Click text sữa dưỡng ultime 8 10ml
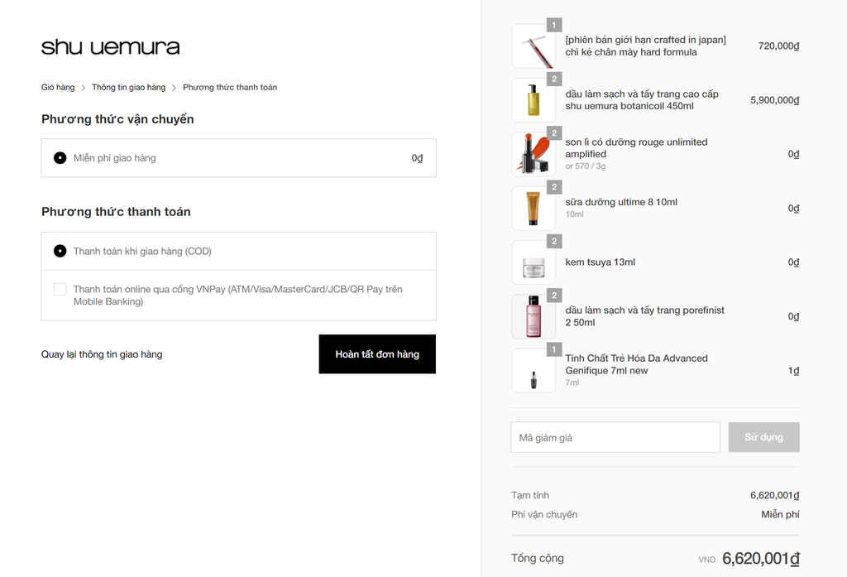The image size is (847, 577). click(621, 202)
